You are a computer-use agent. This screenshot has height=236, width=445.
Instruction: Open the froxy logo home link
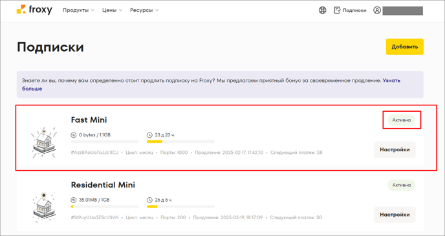click(34, 10)
